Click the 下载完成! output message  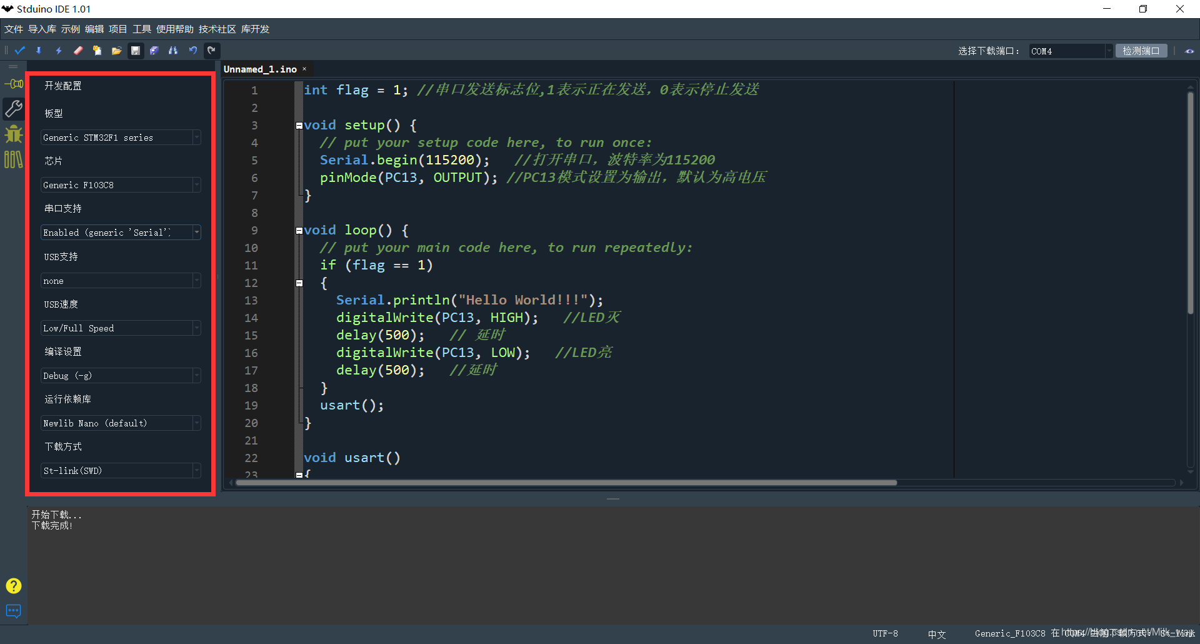[x=52, y=526]
